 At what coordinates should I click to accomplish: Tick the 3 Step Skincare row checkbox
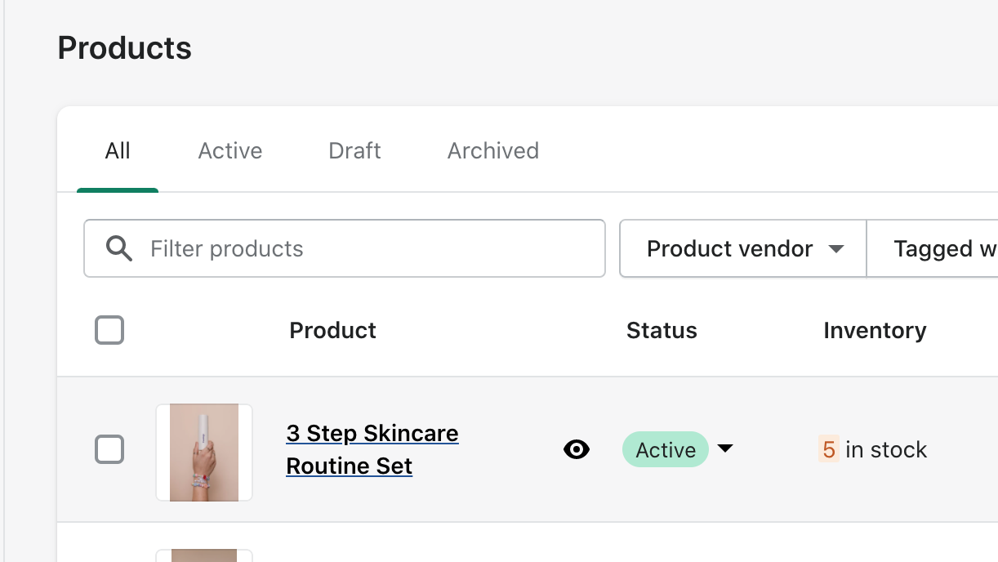pyautogui.click(x=109, y=449)
